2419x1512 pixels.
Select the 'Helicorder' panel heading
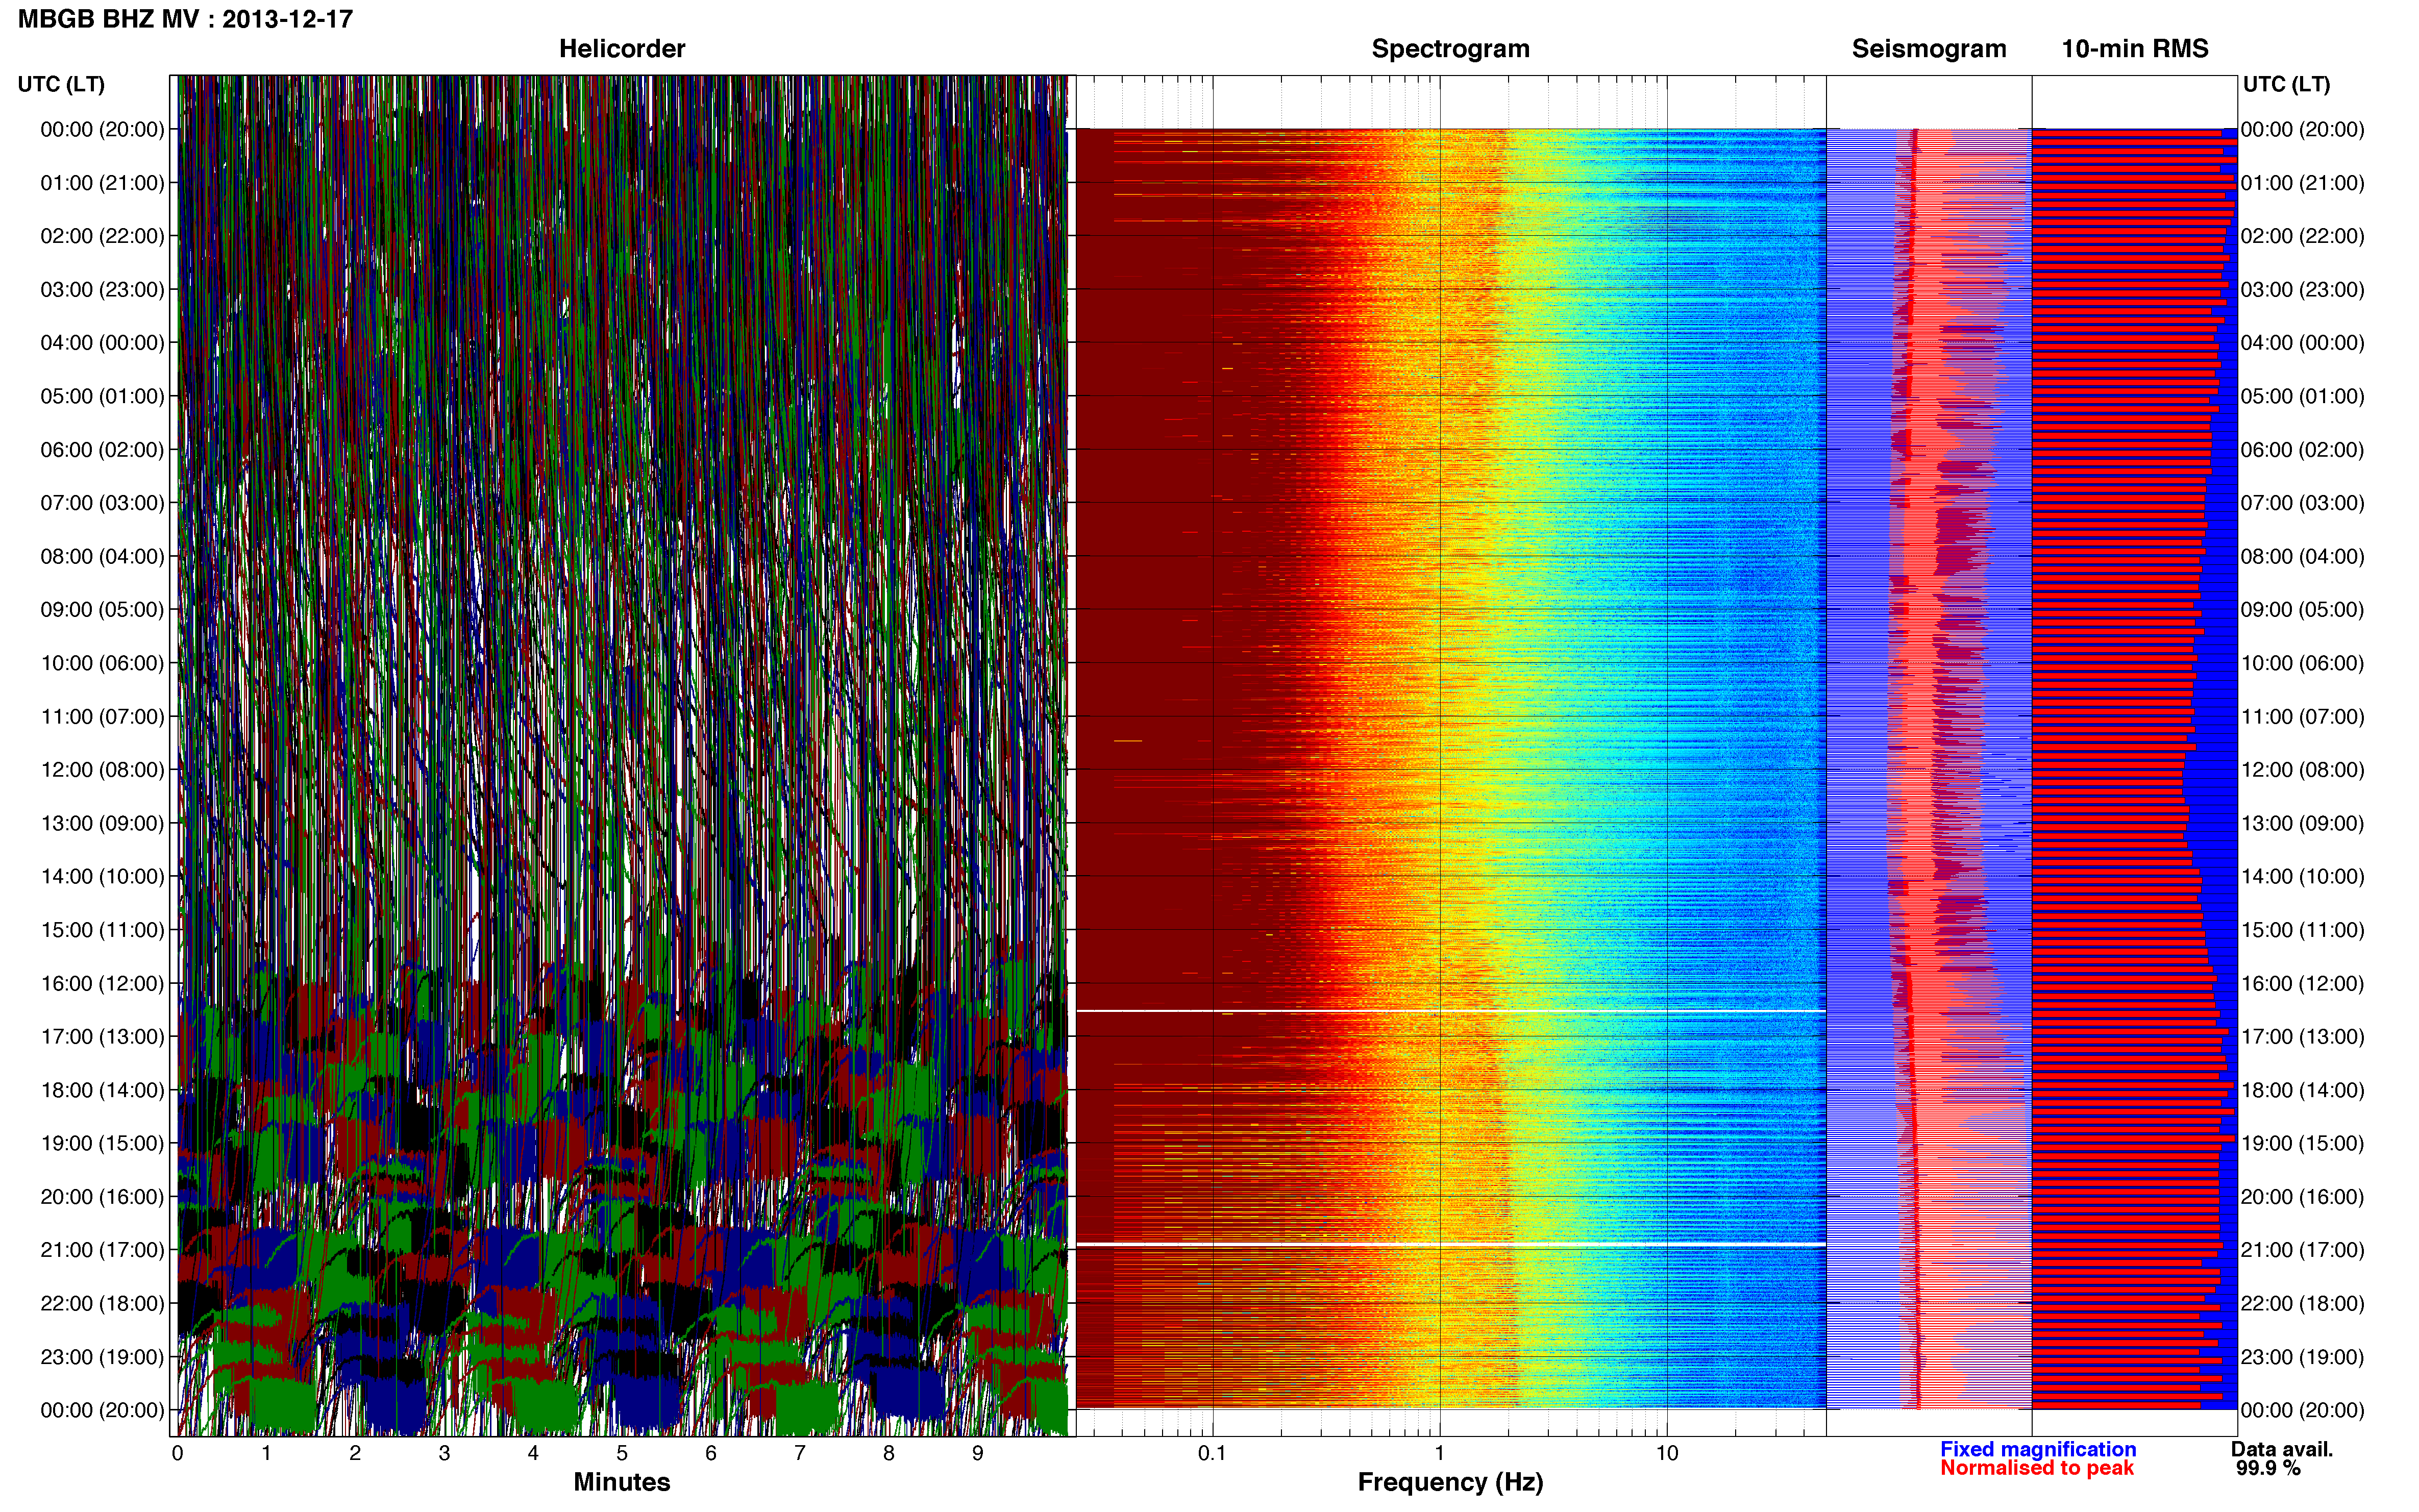(x=622, y=49)
